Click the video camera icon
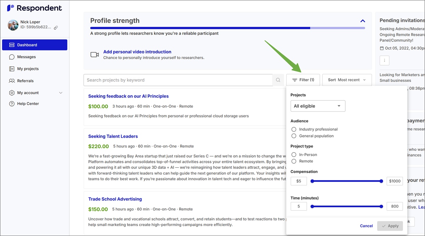425x236 pixels. pos(95,55)
